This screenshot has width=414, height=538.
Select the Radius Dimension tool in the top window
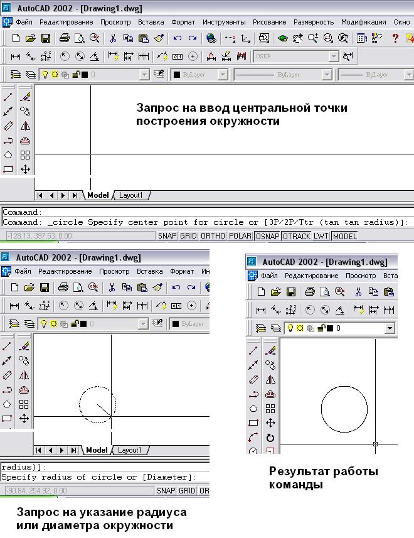pos(65,56)
